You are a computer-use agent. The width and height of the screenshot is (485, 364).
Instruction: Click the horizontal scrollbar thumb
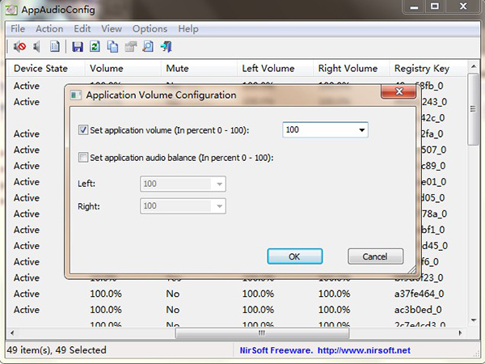coord(262,333)
